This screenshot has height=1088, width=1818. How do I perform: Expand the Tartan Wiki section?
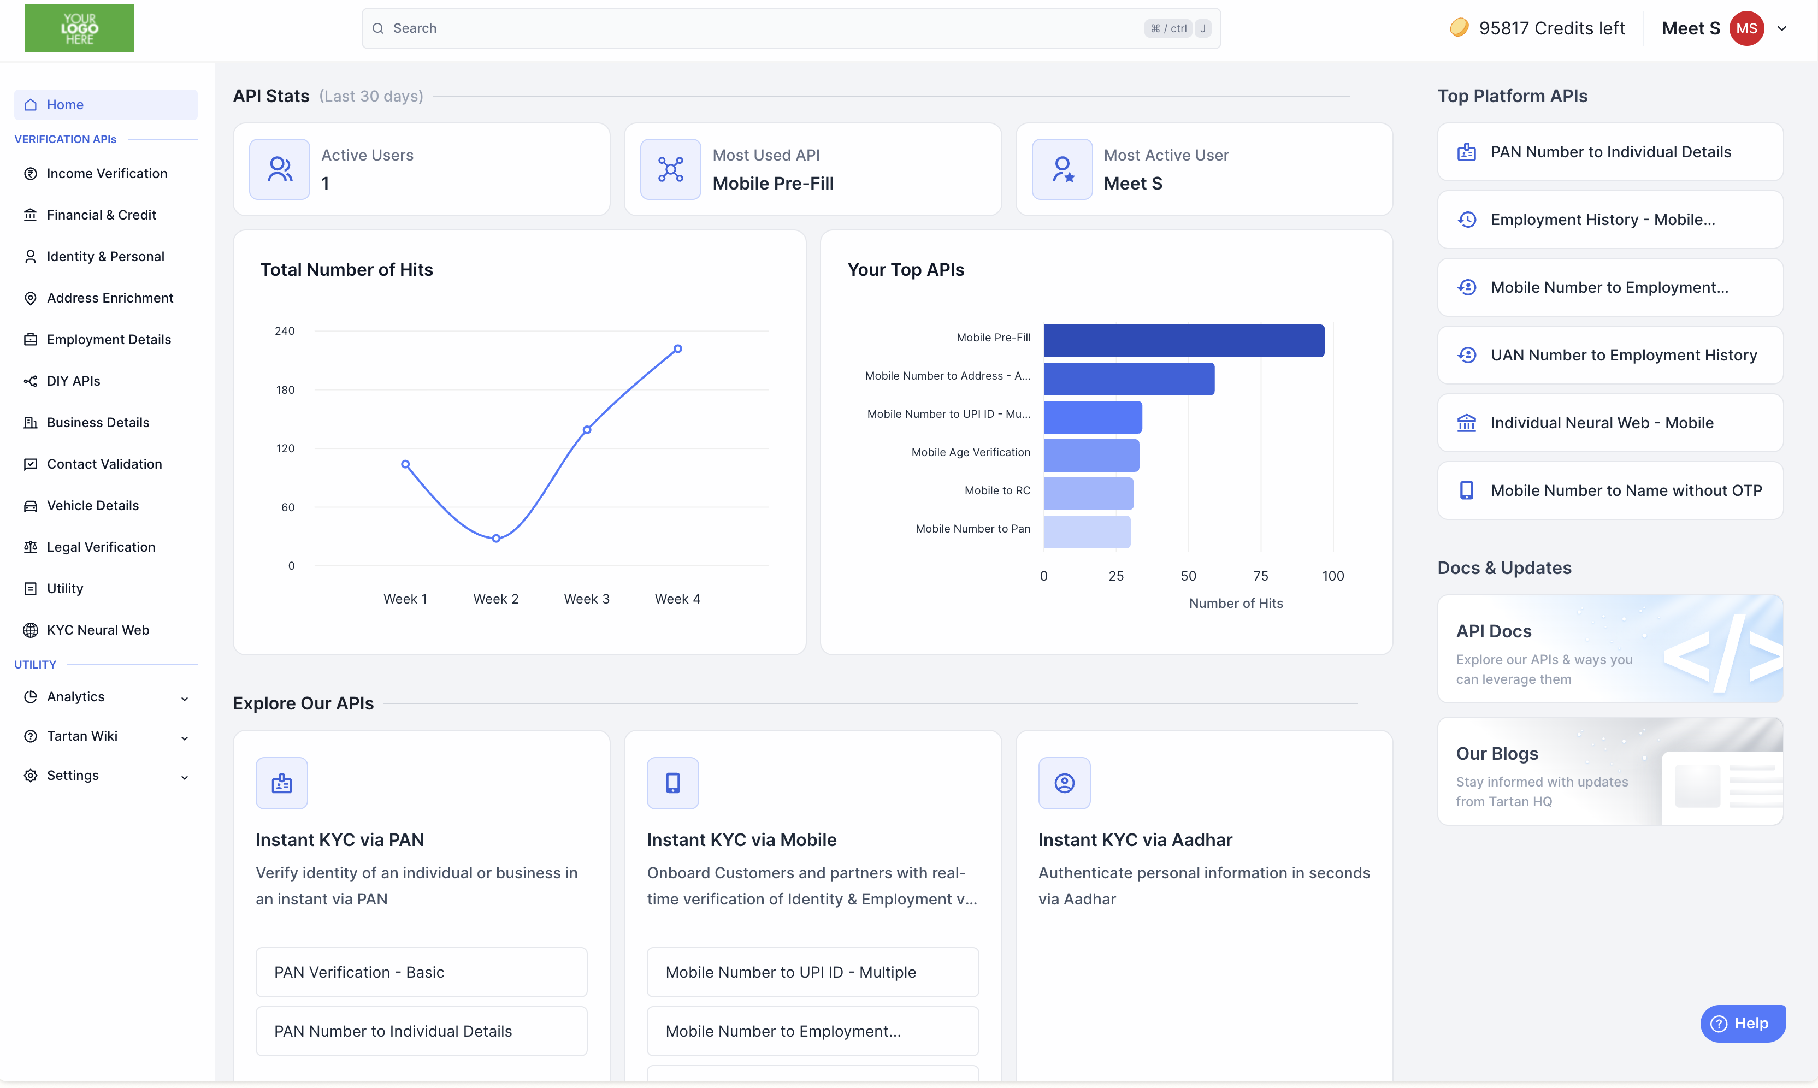pos(105,736)
